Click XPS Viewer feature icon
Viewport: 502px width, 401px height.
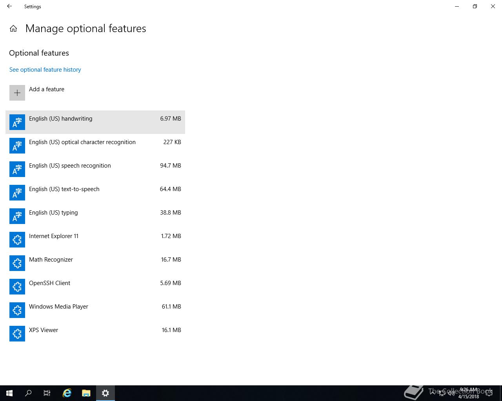click(17, 334)
